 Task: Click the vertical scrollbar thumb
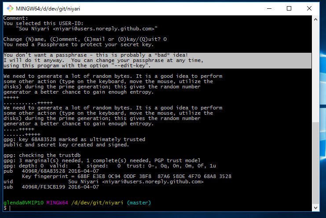(x=315, y=163)
